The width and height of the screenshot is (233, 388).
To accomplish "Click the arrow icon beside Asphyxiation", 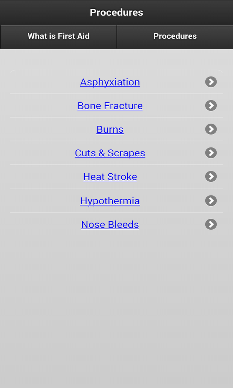I will coord(211,82).
